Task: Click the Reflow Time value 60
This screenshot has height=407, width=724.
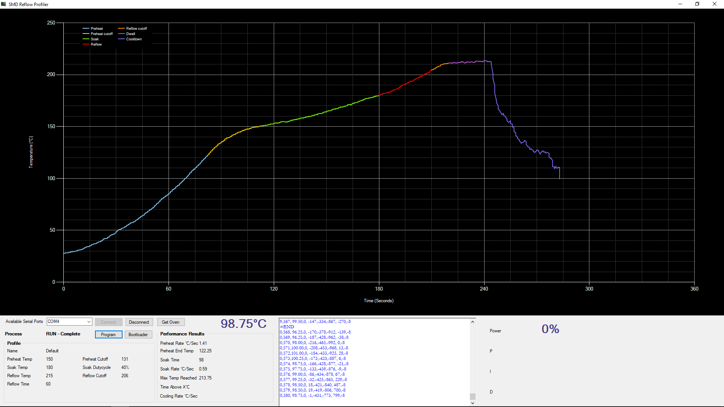Action: (48, 384)
